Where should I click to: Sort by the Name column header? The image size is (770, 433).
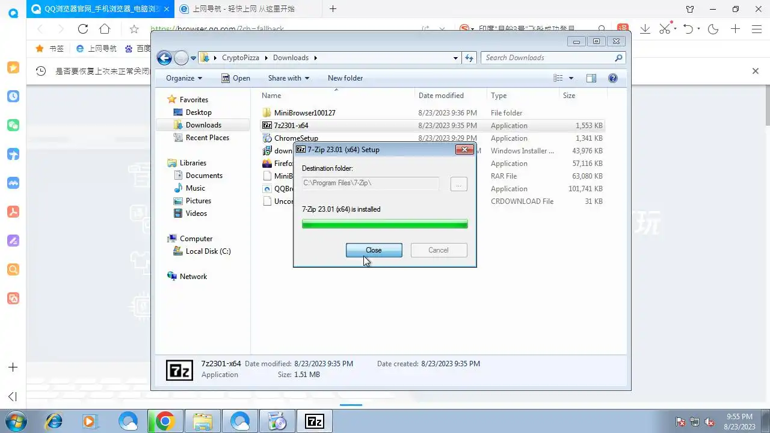point(336,96)
